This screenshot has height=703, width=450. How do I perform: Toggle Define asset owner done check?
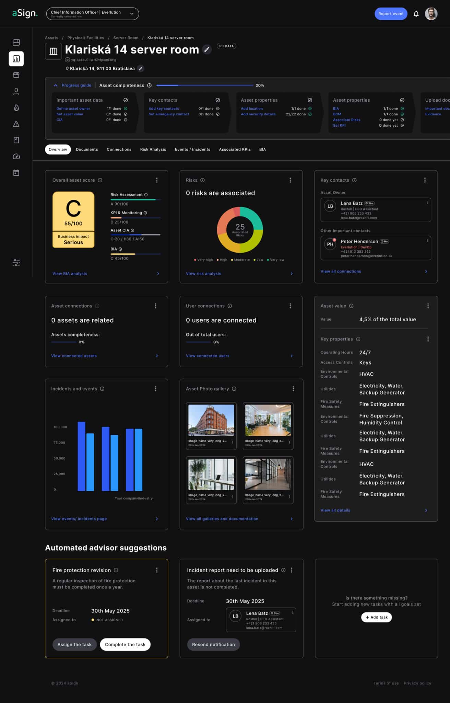click(x=126, y=108)
